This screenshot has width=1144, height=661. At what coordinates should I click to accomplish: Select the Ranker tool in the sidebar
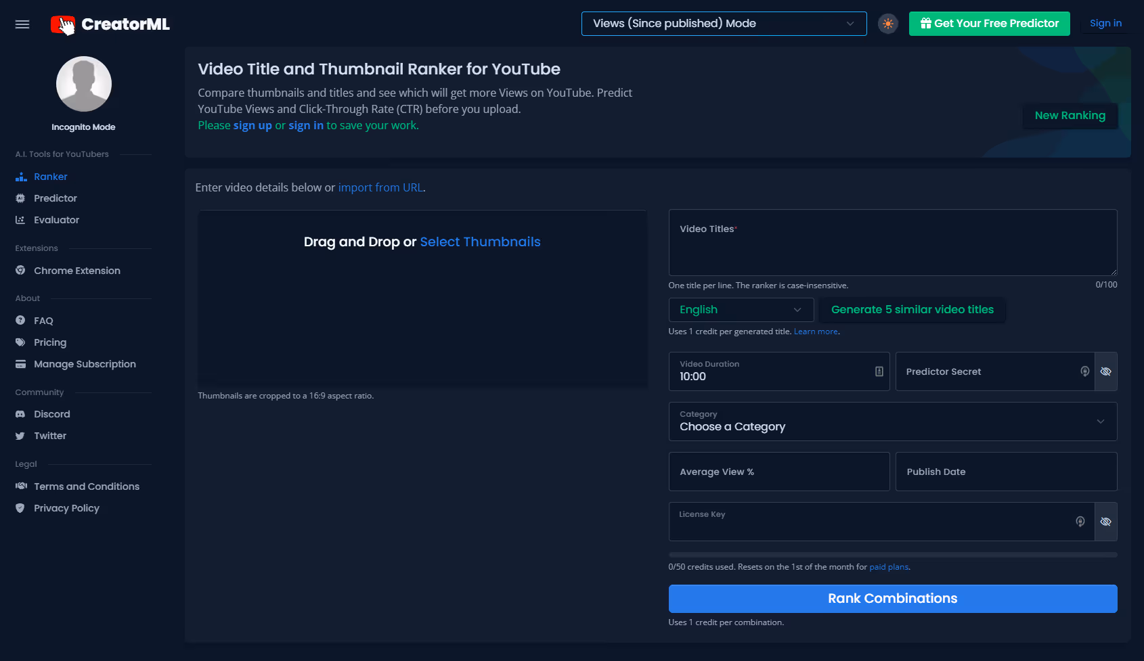pyautogui.click(x=50, y=177)
